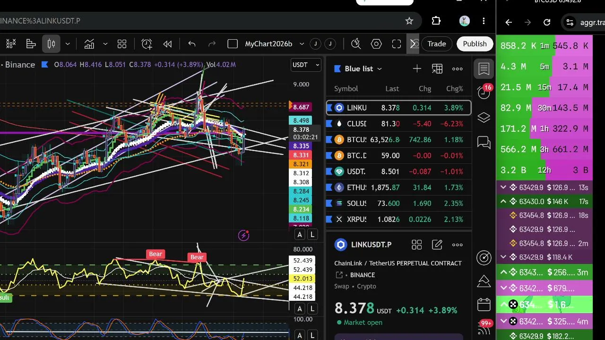Toggle log scale L on the main price pane
Viewport: 605px width, 340px height.
click(x=312, y=235)
